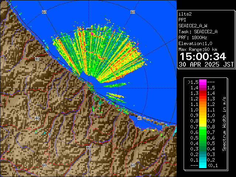Click the orange legend band beside 1.1
This screenshot has height=177, width=236.
click(203, 104)
